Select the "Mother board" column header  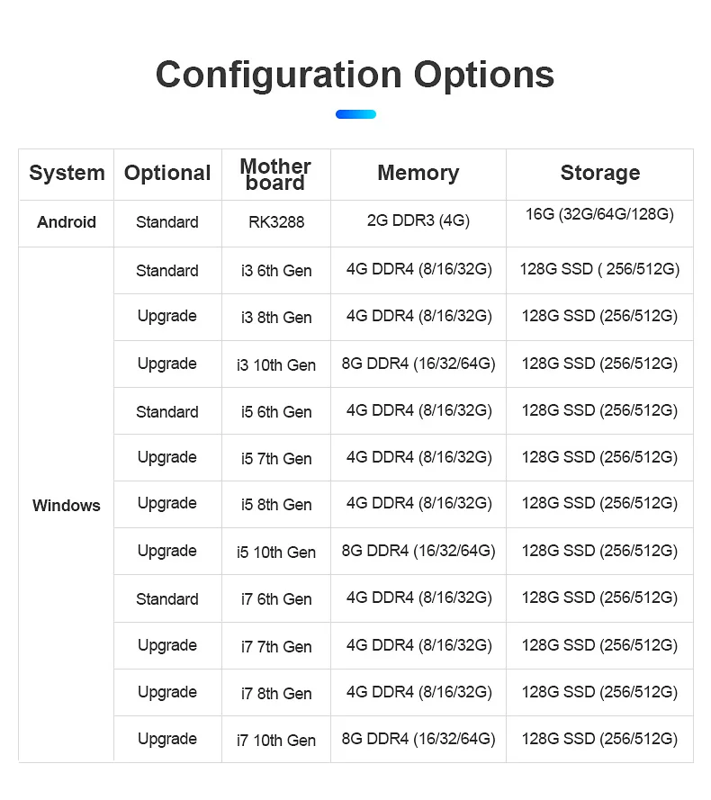coord(275,174)
